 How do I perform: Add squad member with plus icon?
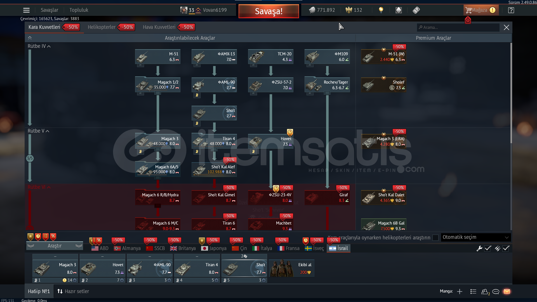(x=460, y=292)
